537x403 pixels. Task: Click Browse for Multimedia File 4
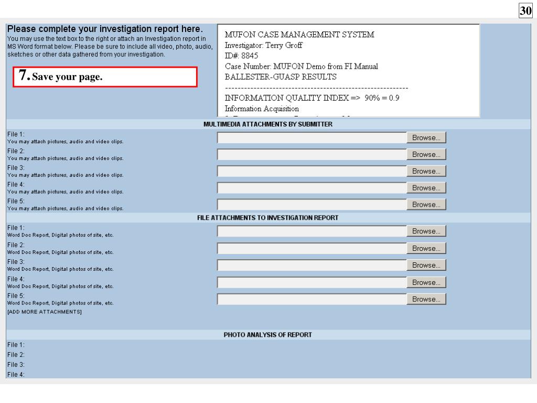click(426, 188)
